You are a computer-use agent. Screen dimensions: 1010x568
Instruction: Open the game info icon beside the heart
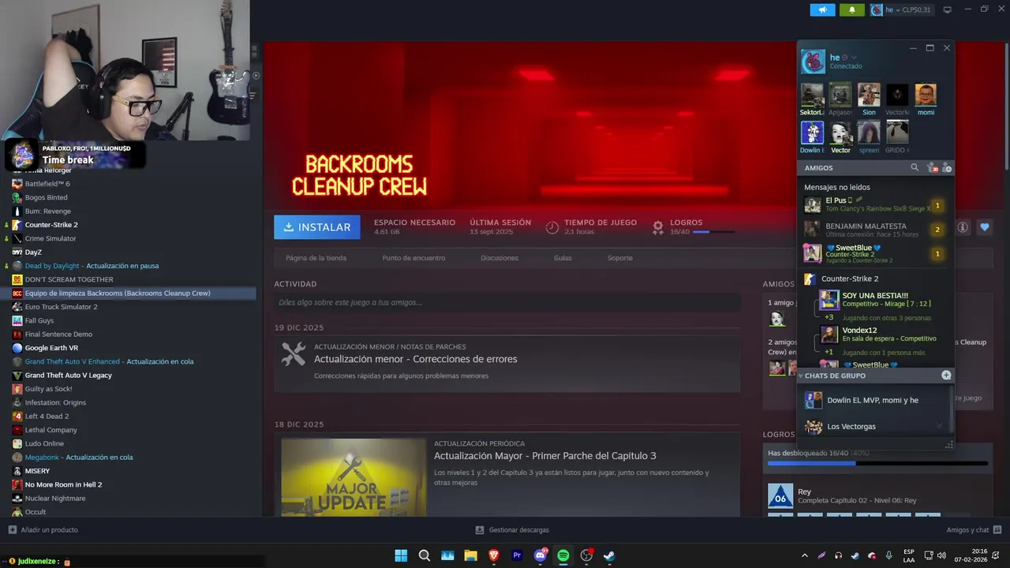click(x=963, y=227)
